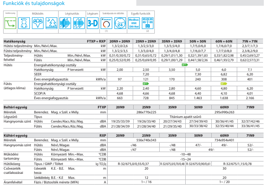Click annual heating consumption '1.463'
Screen dimensions: 273x188
198,98
